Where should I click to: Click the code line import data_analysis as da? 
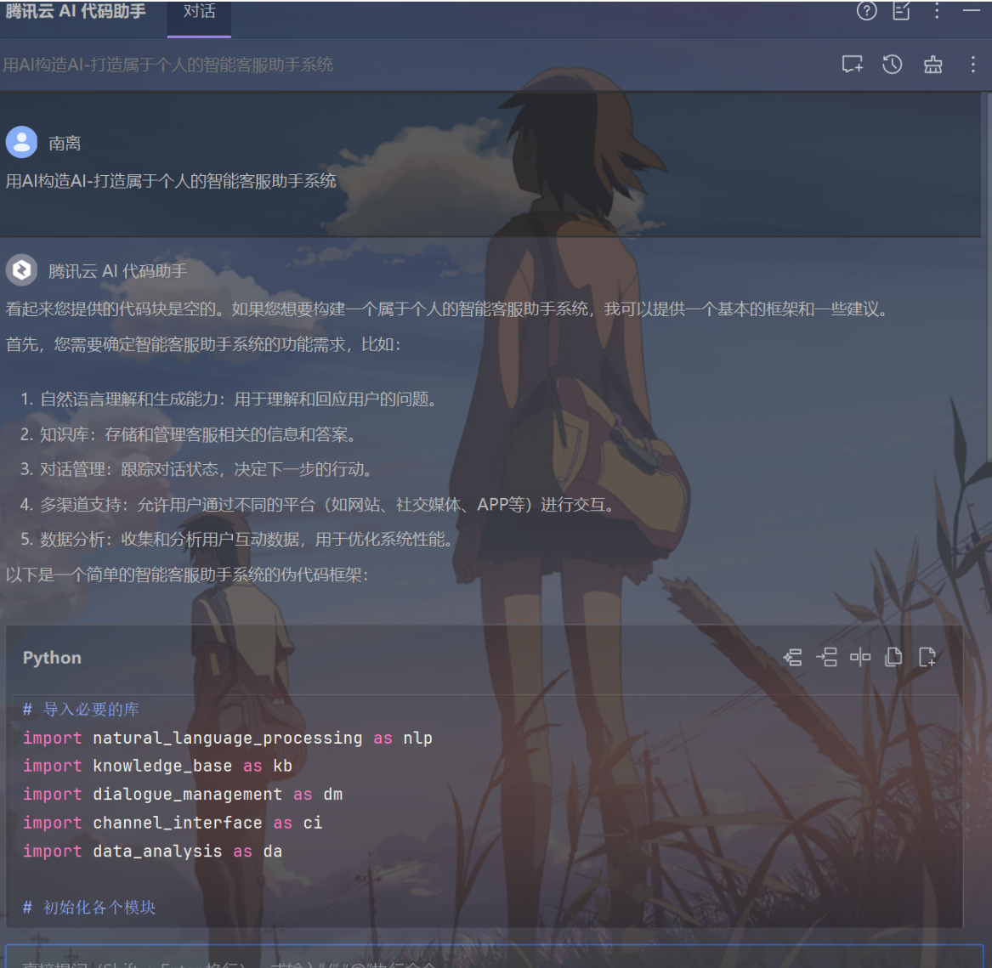click(x=152, y=851)
